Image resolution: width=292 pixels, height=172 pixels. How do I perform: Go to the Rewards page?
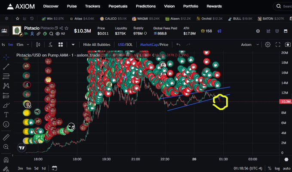click(x=214, y=6)
